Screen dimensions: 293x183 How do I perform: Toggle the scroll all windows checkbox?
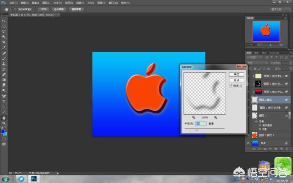pos(15,9)
